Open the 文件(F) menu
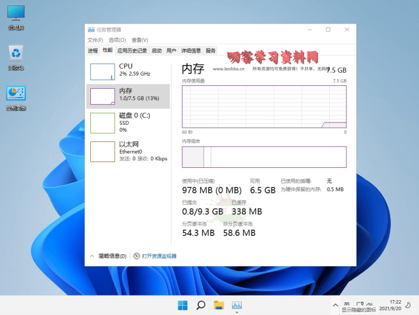 (95, 40)
